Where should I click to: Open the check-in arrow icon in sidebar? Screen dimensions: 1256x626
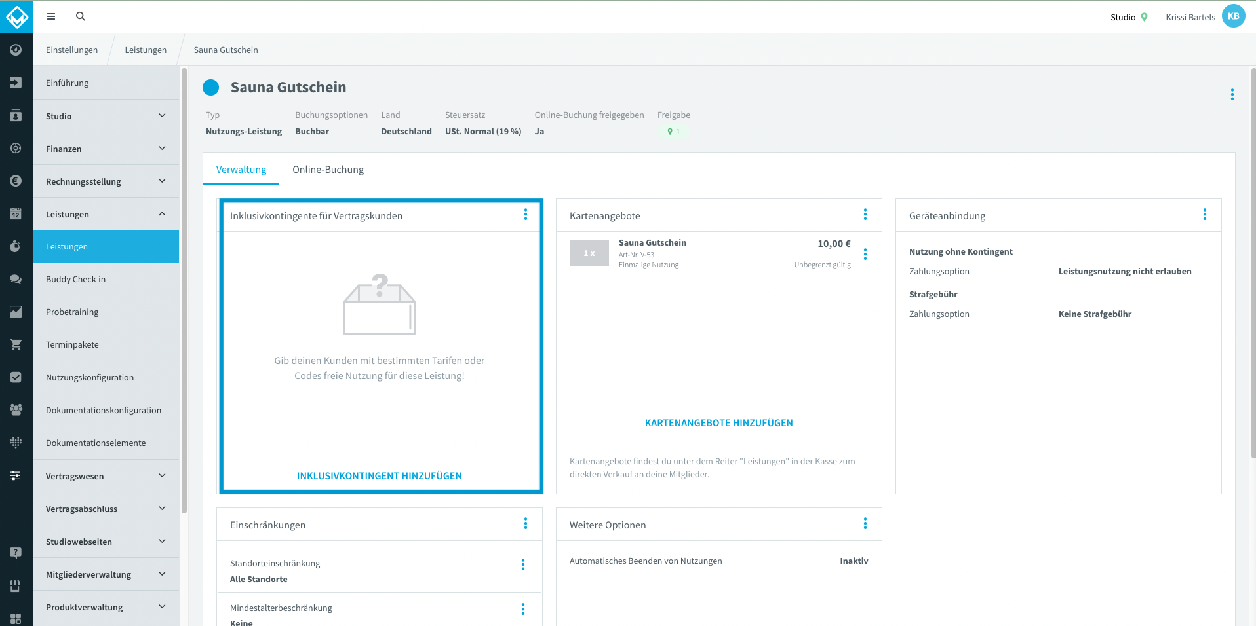tap(16, 83)
